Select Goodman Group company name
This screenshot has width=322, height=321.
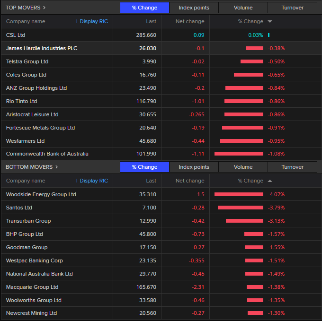(27, 247)
